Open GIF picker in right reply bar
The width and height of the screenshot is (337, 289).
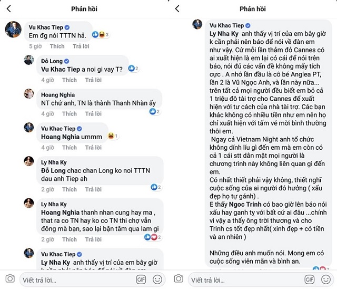pyautogui.click(x=310, y=279)
